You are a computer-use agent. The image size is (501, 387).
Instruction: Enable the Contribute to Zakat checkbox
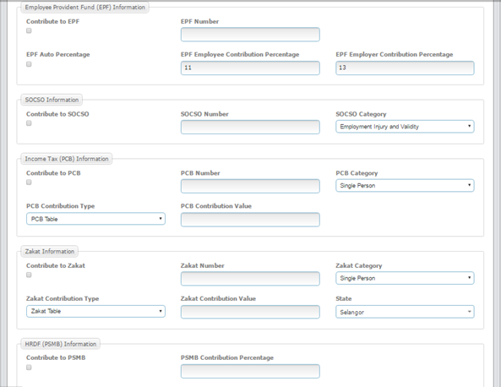(29, 275)
